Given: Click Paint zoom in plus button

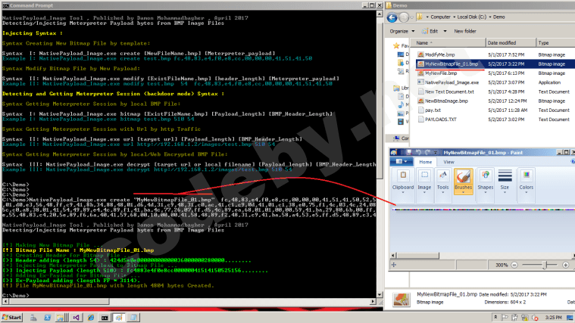Looking at the screenshot, I should click(565, 265).
